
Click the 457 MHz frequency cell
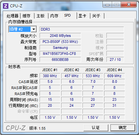click(71, 76)
